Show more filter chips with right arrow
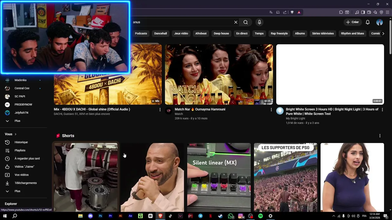 click(x=383, y=33)
